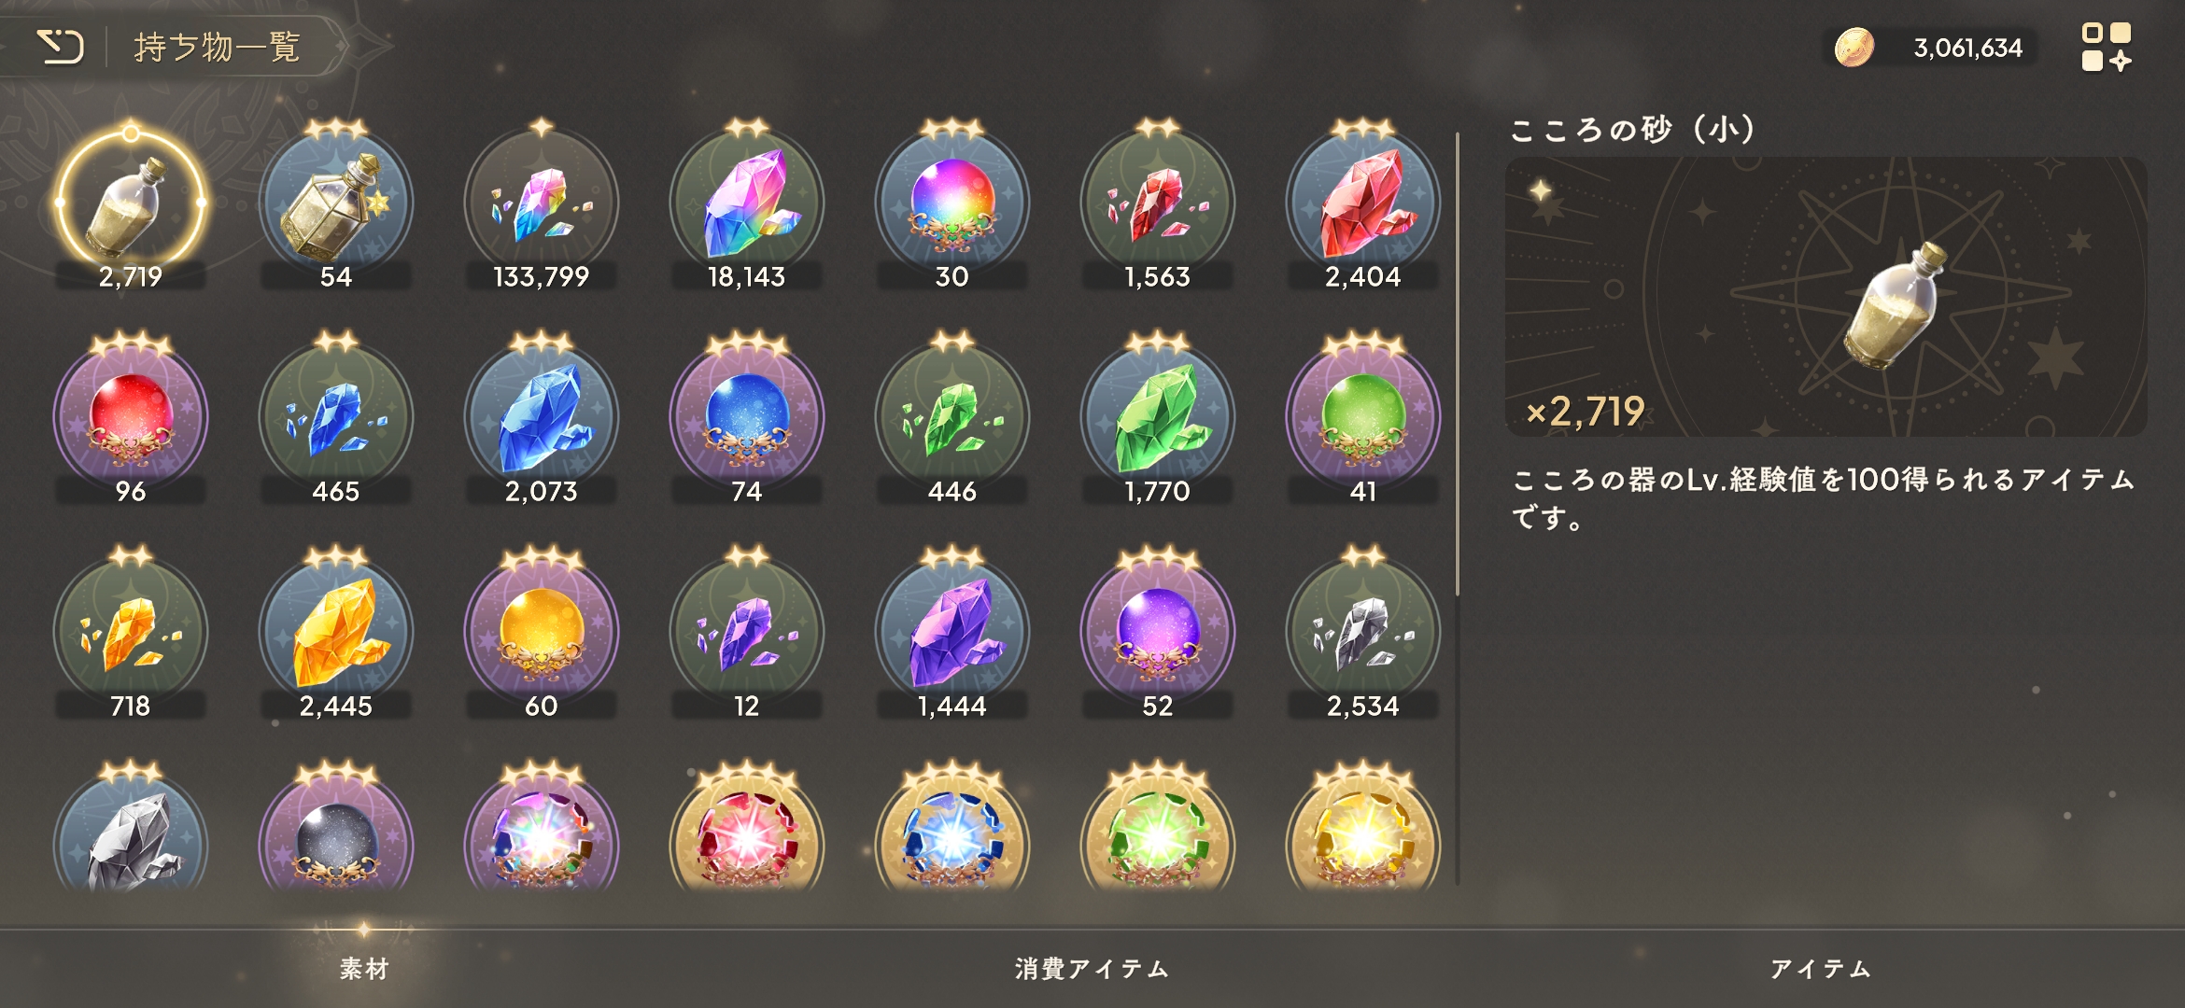Tap the こころの砂（小）preview image

[1826, 297]
